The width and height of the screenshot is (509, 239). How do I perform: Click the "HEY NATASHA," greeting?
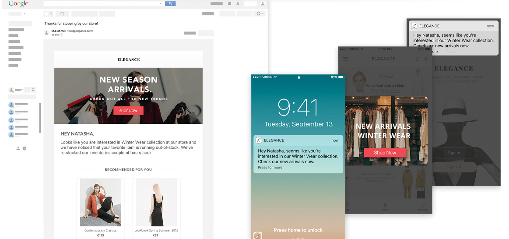coord(77,134)
